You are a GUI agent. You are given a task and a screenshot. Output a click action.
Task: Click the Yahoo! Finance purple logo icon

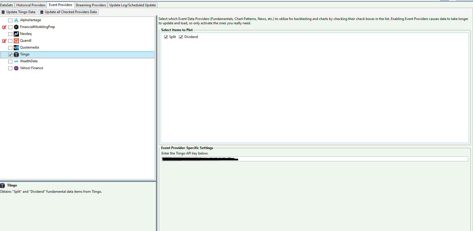coord(16,68)
